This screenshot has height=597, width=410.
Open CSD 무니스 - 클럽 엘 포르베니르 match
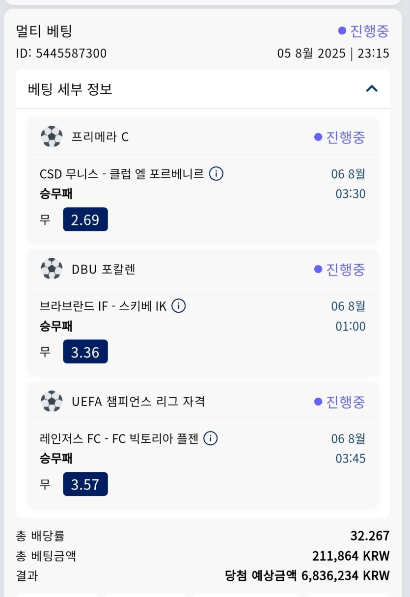click(x=122, y=174)
